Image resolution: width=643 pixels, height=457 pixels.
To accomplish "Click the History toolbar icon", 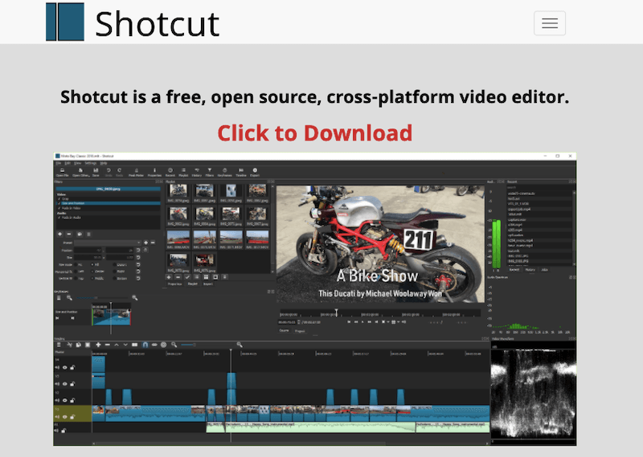I will (197, 172).
